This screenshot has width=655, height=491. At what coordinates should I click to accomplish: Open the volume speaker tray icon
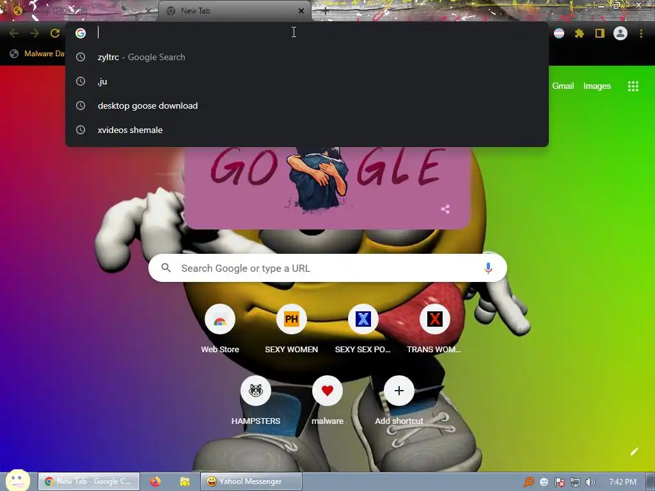590,482
